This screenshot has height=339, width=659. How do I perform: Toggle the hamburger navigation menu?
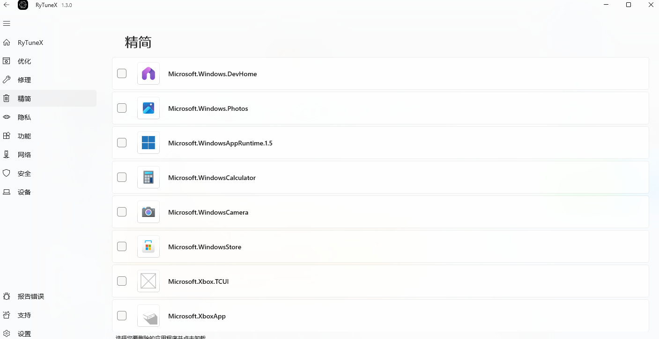tap(7, 23)
